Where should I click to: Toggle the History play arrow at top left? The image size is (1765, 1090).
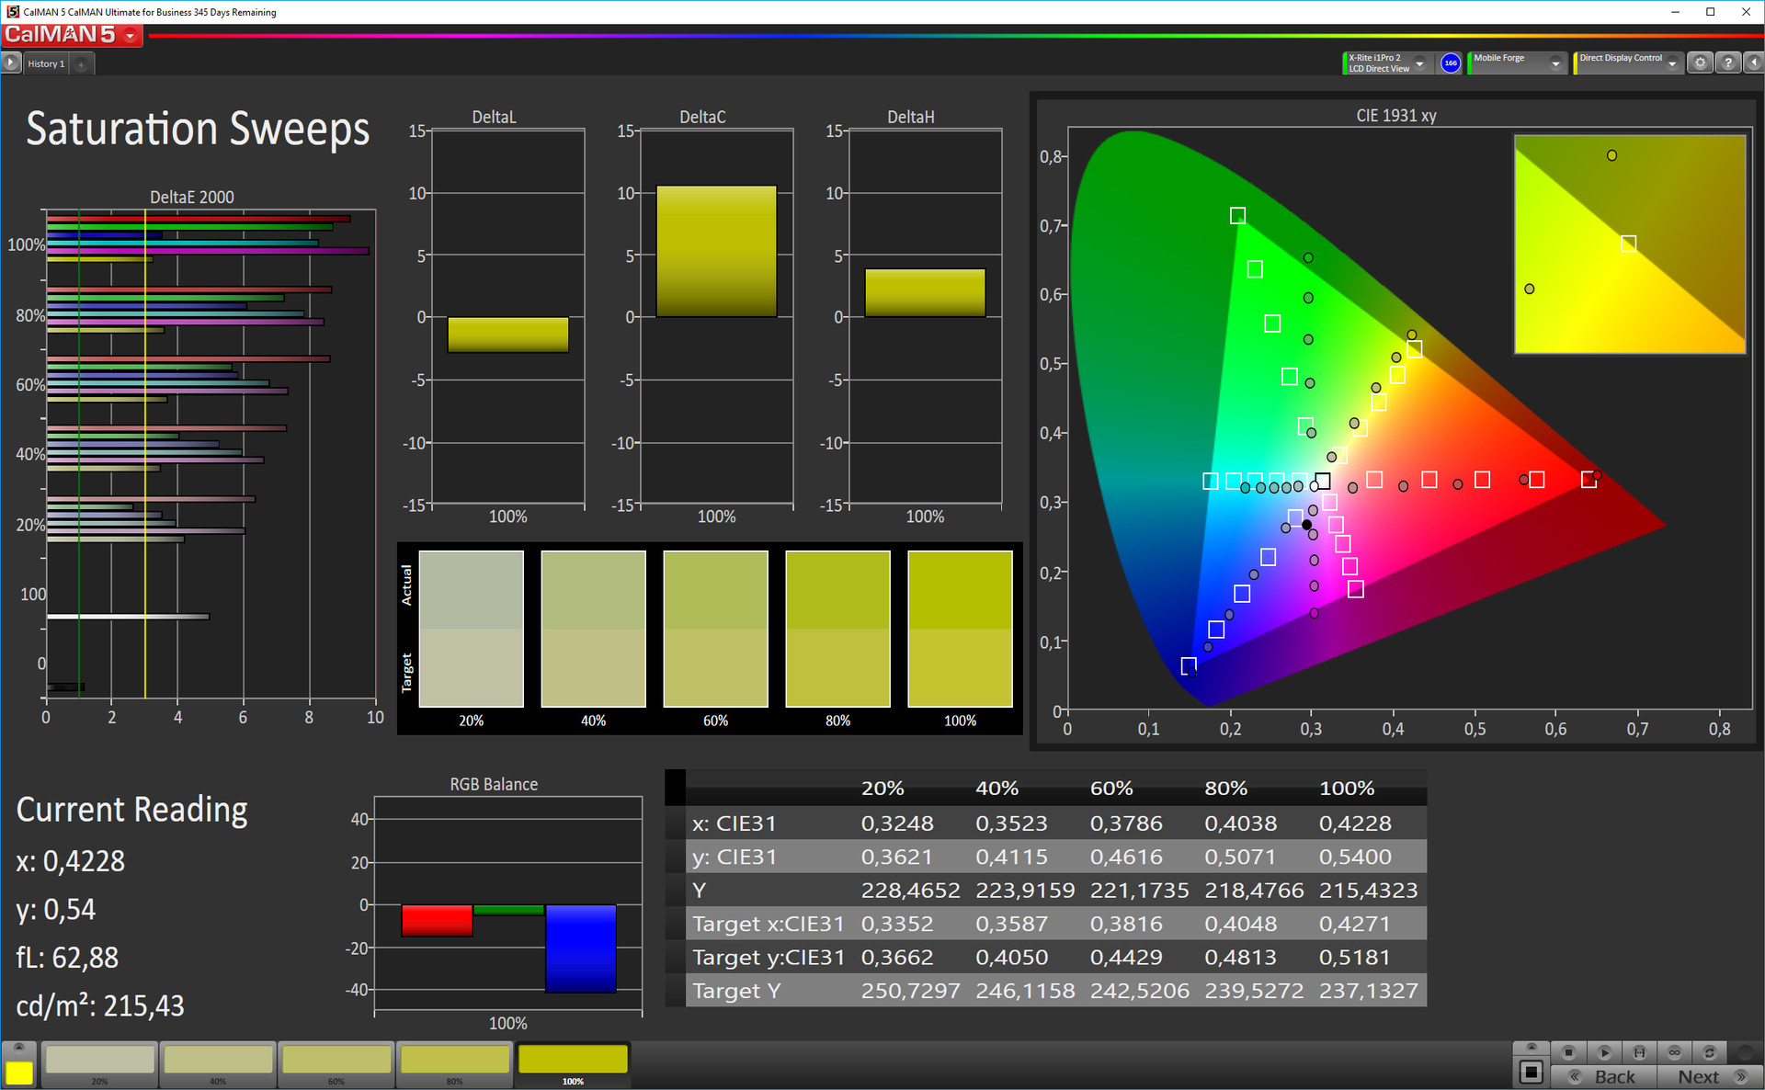click(x=11, y=63)
